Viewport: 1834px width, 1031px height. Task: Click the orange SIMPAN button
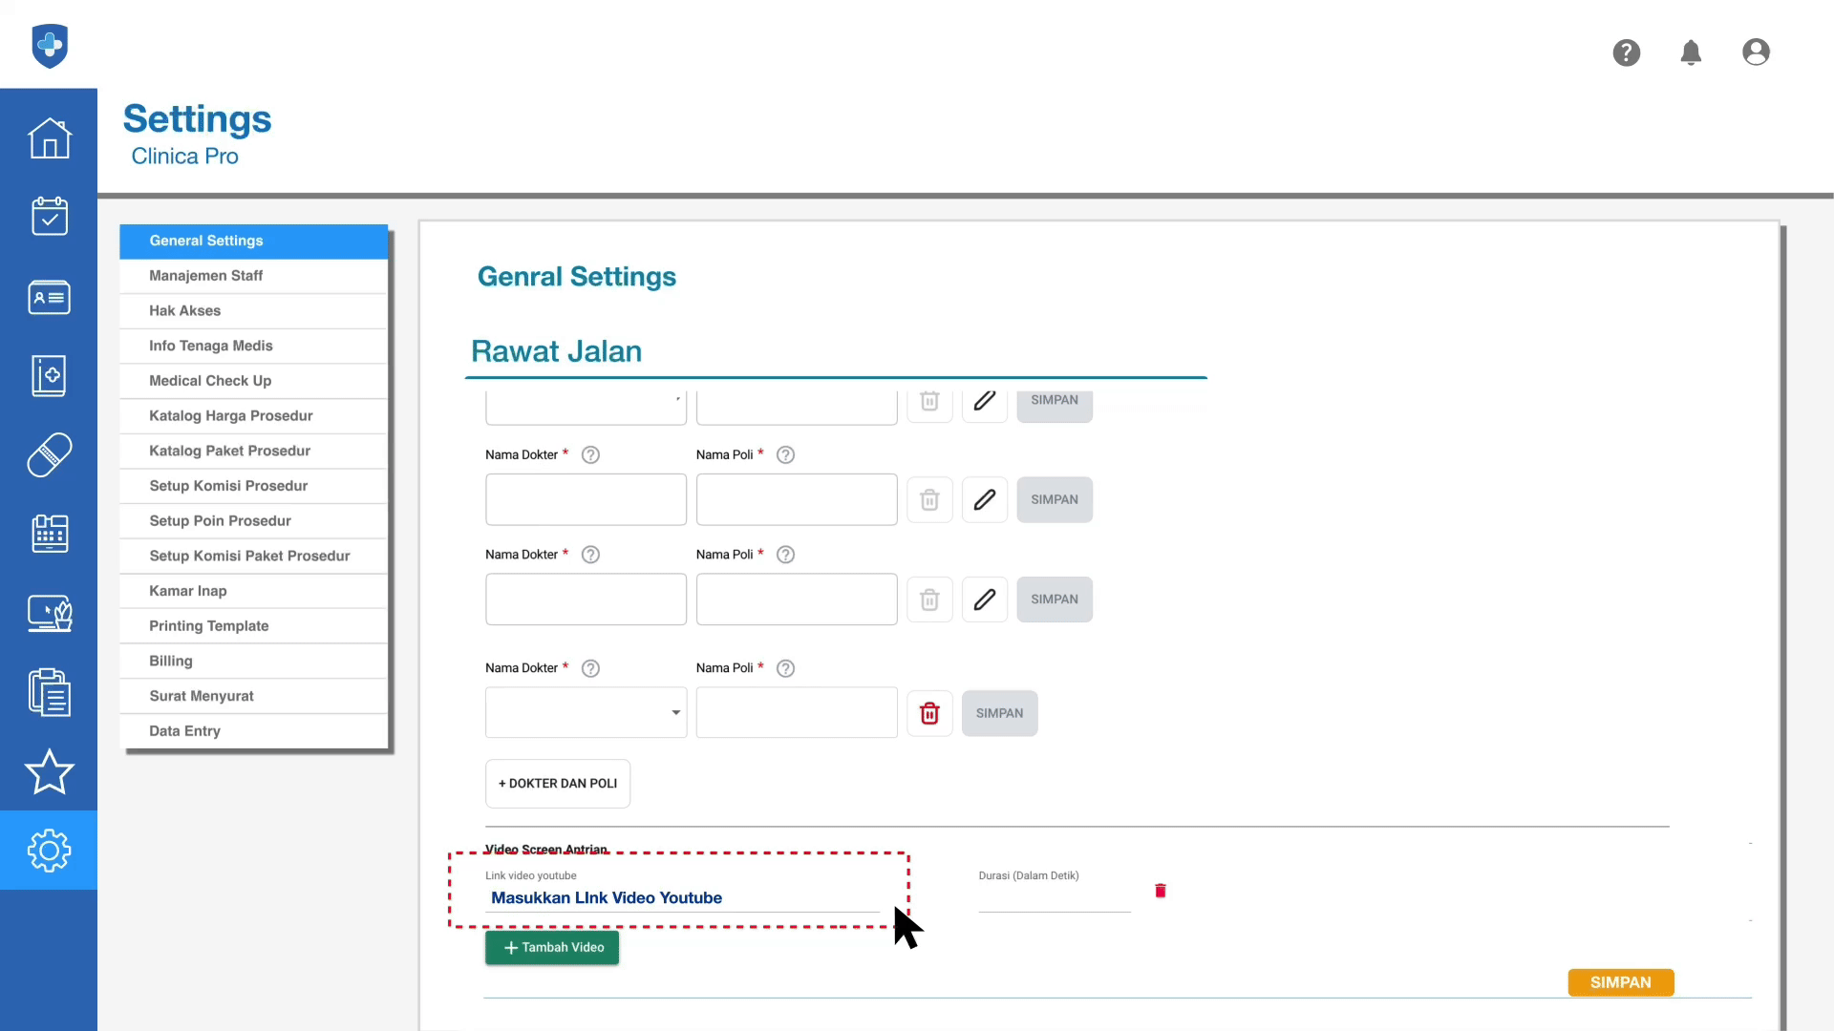pos(1620,982)
